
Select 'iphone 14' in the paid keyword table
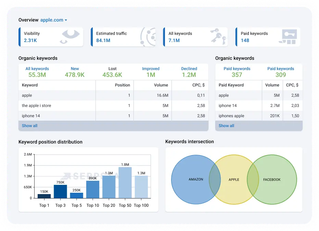point(228,106)
